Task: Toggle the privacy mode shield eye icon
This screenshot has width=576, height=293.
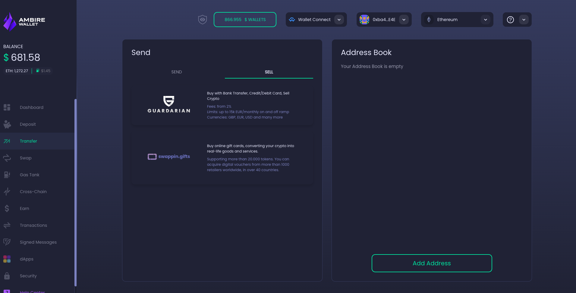Action: pos(203,20)
